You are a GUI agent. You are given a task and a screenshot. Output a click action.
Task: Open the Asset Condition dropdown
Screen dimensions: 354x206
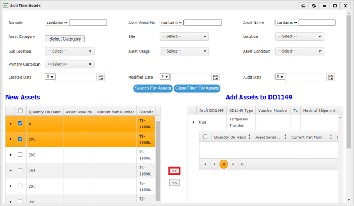click(x=299, y=51)
